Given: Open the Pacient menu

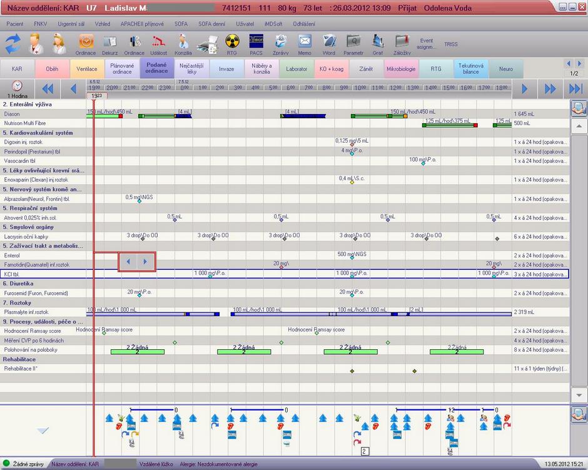Looking at the screenshot, I should [15, 23].
